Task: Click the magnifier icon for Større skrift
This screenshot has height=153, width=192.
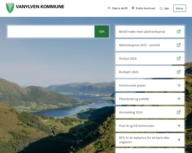Action: [109, 8]
